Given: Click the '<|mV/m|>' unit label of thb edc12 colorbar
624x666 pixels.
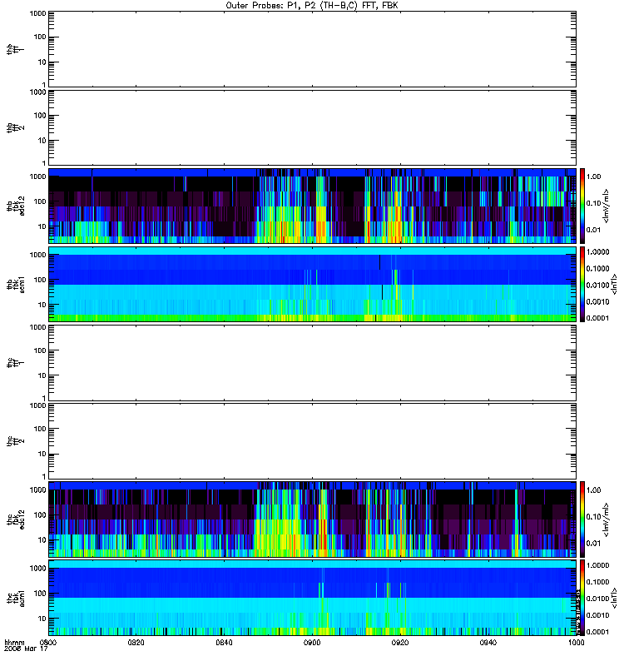Looking at the screenshot, I should [607, 206].
